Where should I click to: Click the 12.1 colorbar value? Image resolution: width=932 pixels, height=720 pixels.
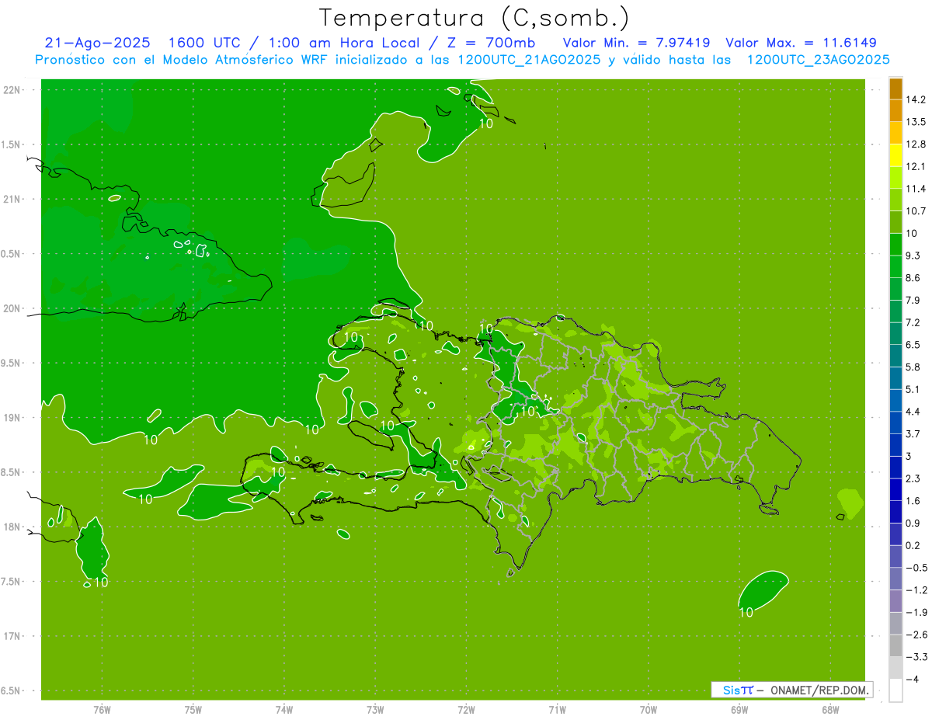pos(916,166)
